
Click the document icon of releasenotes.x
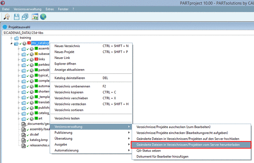click(24, 145)
